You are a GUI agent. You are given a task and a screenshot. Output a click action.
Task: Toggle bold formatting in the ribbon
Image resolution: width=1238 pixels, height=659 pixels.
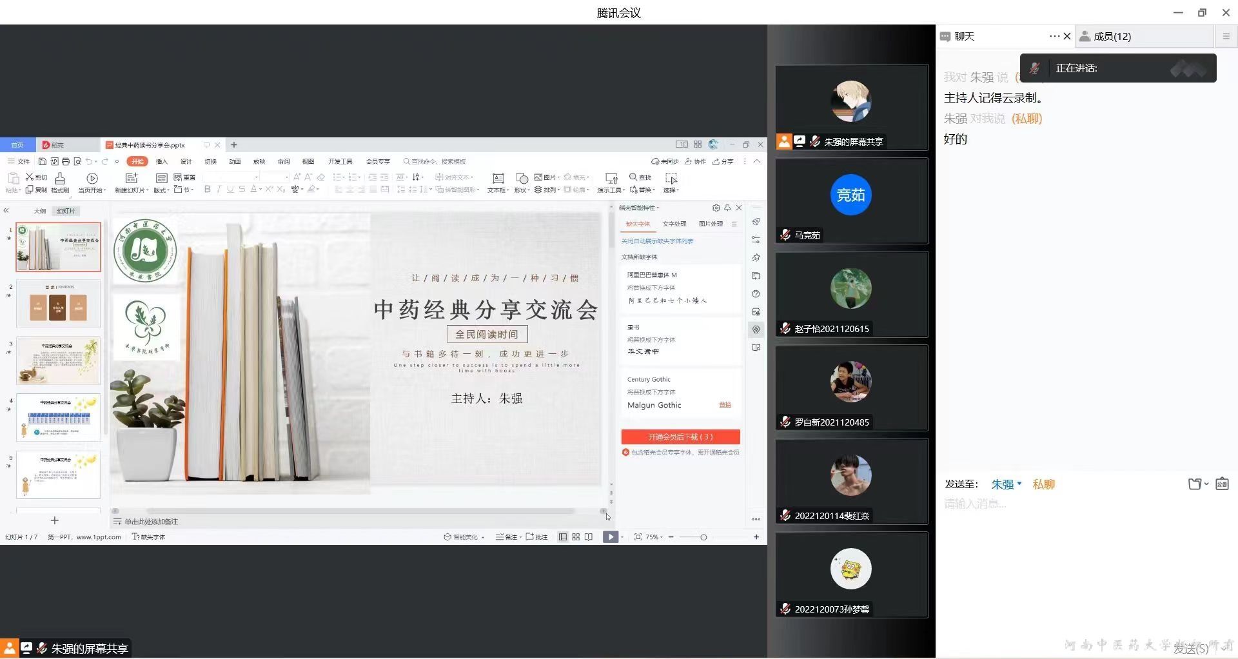207,190
